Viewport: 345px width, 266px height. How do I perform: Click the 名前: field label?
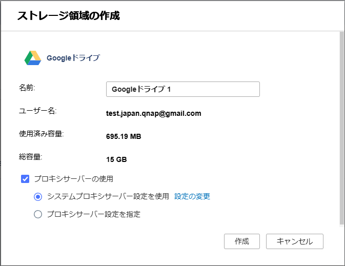tap(27, 87)
